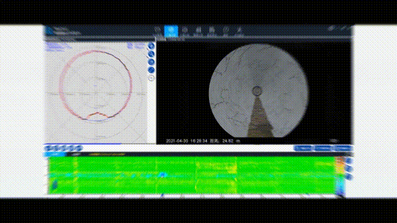Switch to the second tab above the heatmap
Image resolution: width=397 pixels, height=223 pixels.
pos(76,154)
